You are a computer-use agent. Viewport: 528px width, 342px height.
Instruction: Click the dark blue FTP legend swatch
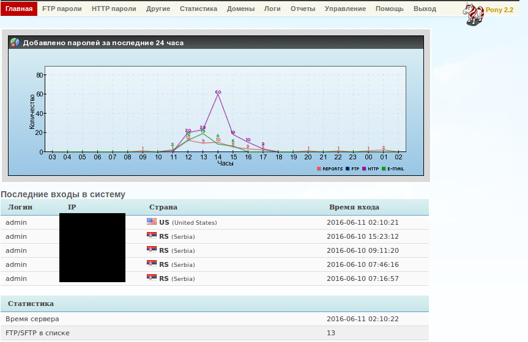348,169
